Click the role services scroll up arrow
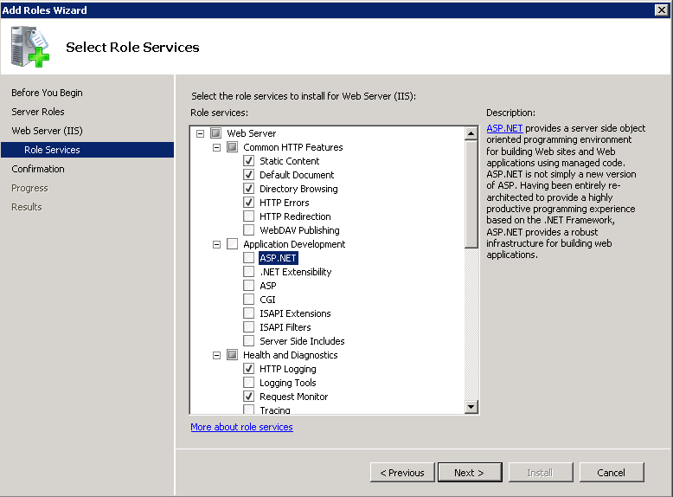The width and height of the screenshot is (673, 497). pyautogui.click(x=471, y=133)
